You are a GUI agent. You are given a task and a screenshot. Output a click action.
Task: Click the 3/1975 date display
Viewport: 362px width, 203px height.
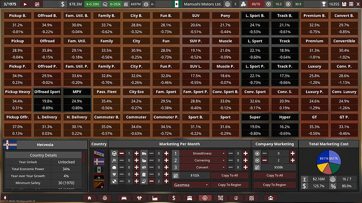click(x=10, y=4)
